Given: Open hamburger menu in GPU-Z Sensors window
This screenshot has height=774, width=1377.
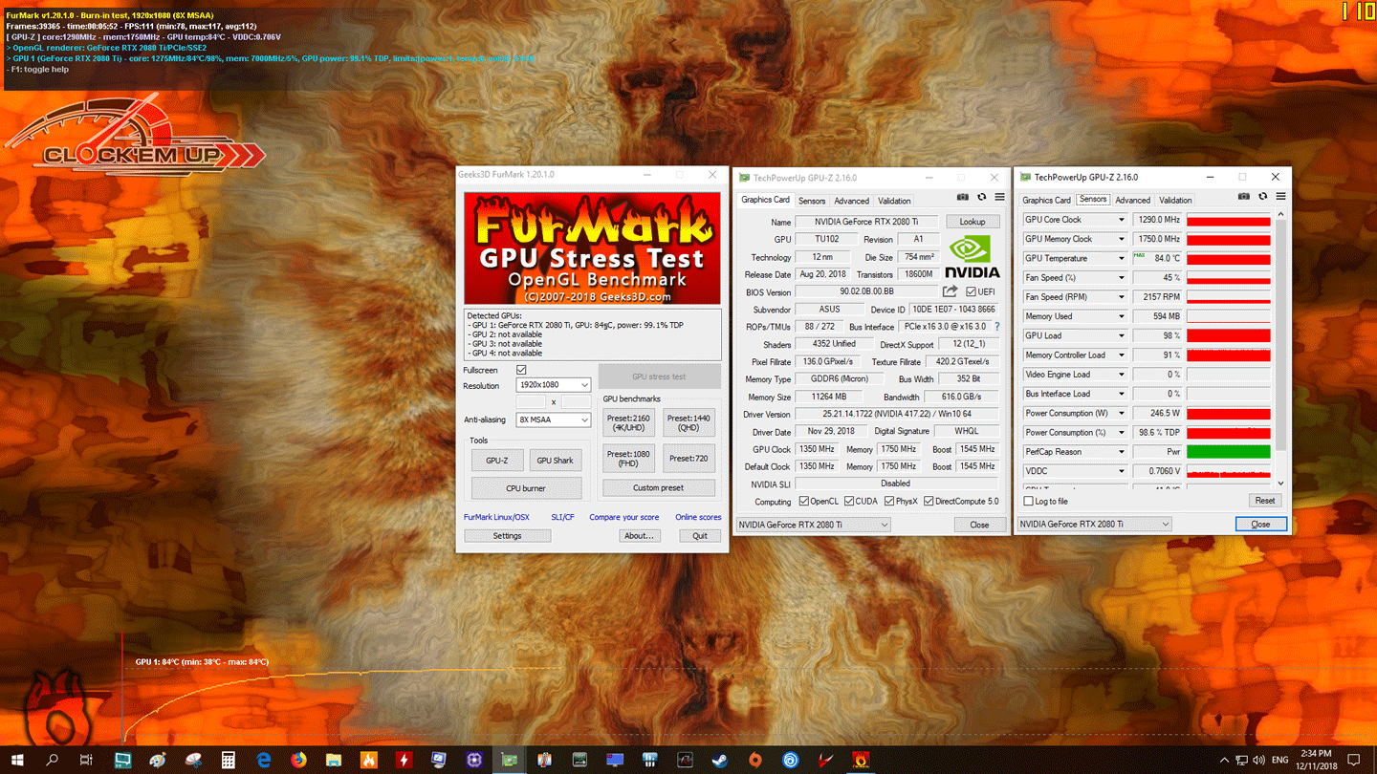Looking at the screenshot, I should 1280,196.
